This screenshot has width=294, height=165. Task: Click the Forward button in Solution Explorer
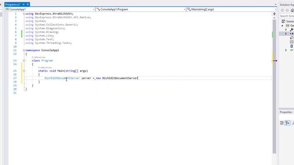(x=287, y=10)
